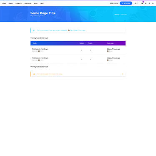The height and width of the screenshot is (156, 156).
Task: Open the Portfolio menu in top navigation
Action: 28,3
